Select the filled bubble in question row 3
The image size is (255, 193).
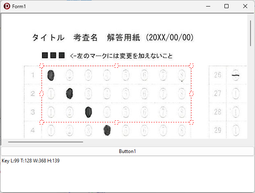pyautogui.click(x=88, y=112)
